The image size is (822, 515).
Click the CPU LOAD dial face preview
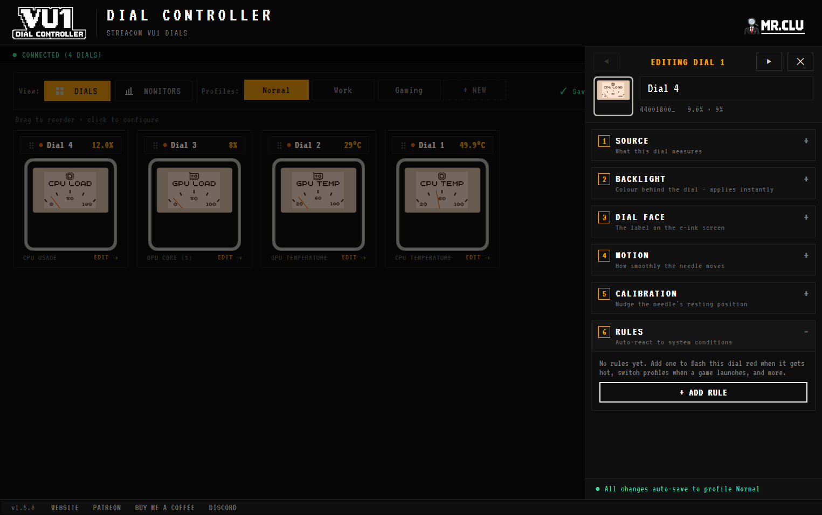(x=71, y=190)
